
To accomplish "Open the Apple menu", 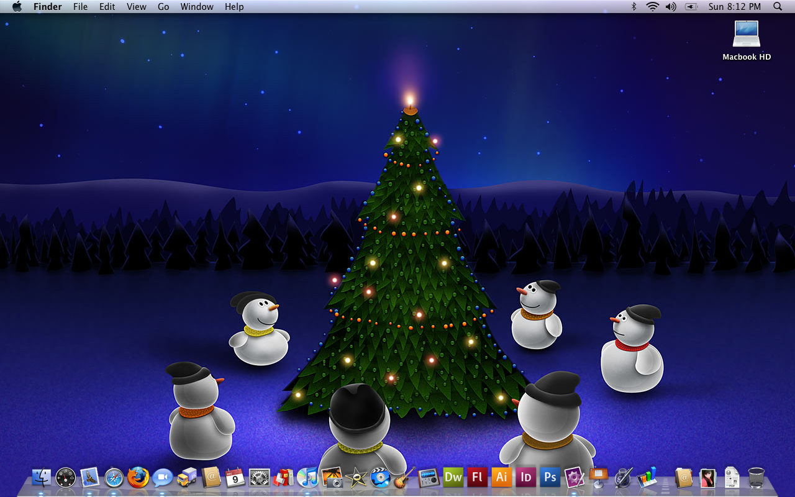I will pos(17,7).
